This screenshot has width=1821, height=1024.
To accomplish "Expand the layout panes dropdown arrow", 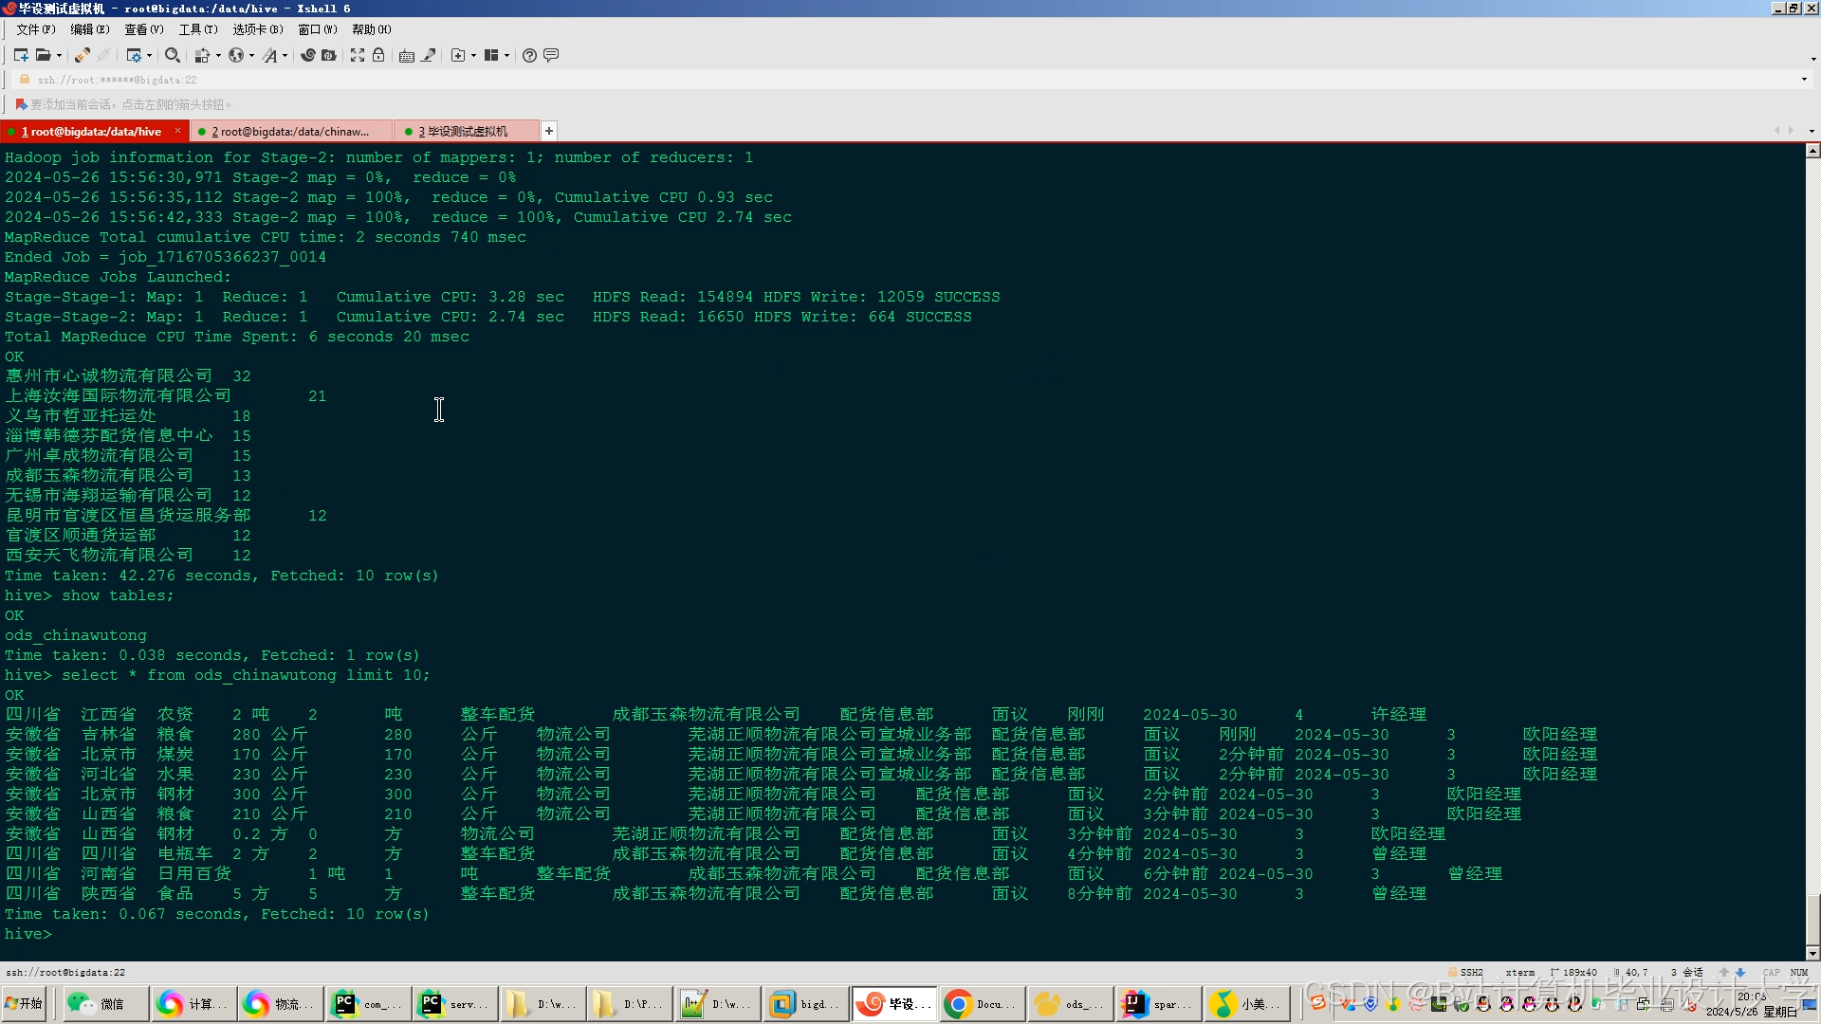I will pyautogui.click(x=506, y=55).
